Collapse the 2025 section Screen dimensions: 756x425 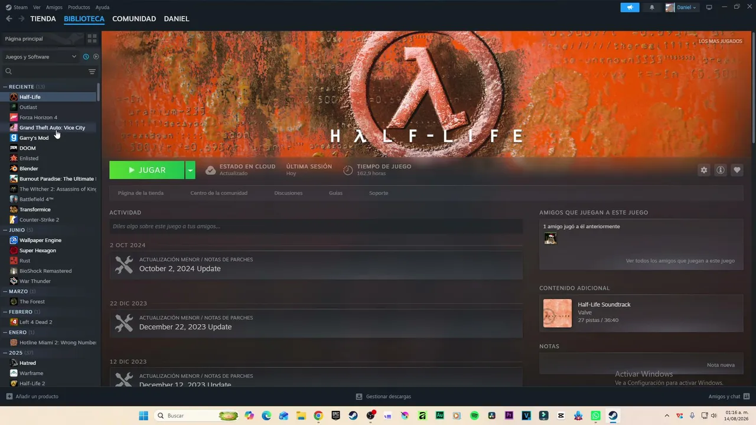(5, 353)
